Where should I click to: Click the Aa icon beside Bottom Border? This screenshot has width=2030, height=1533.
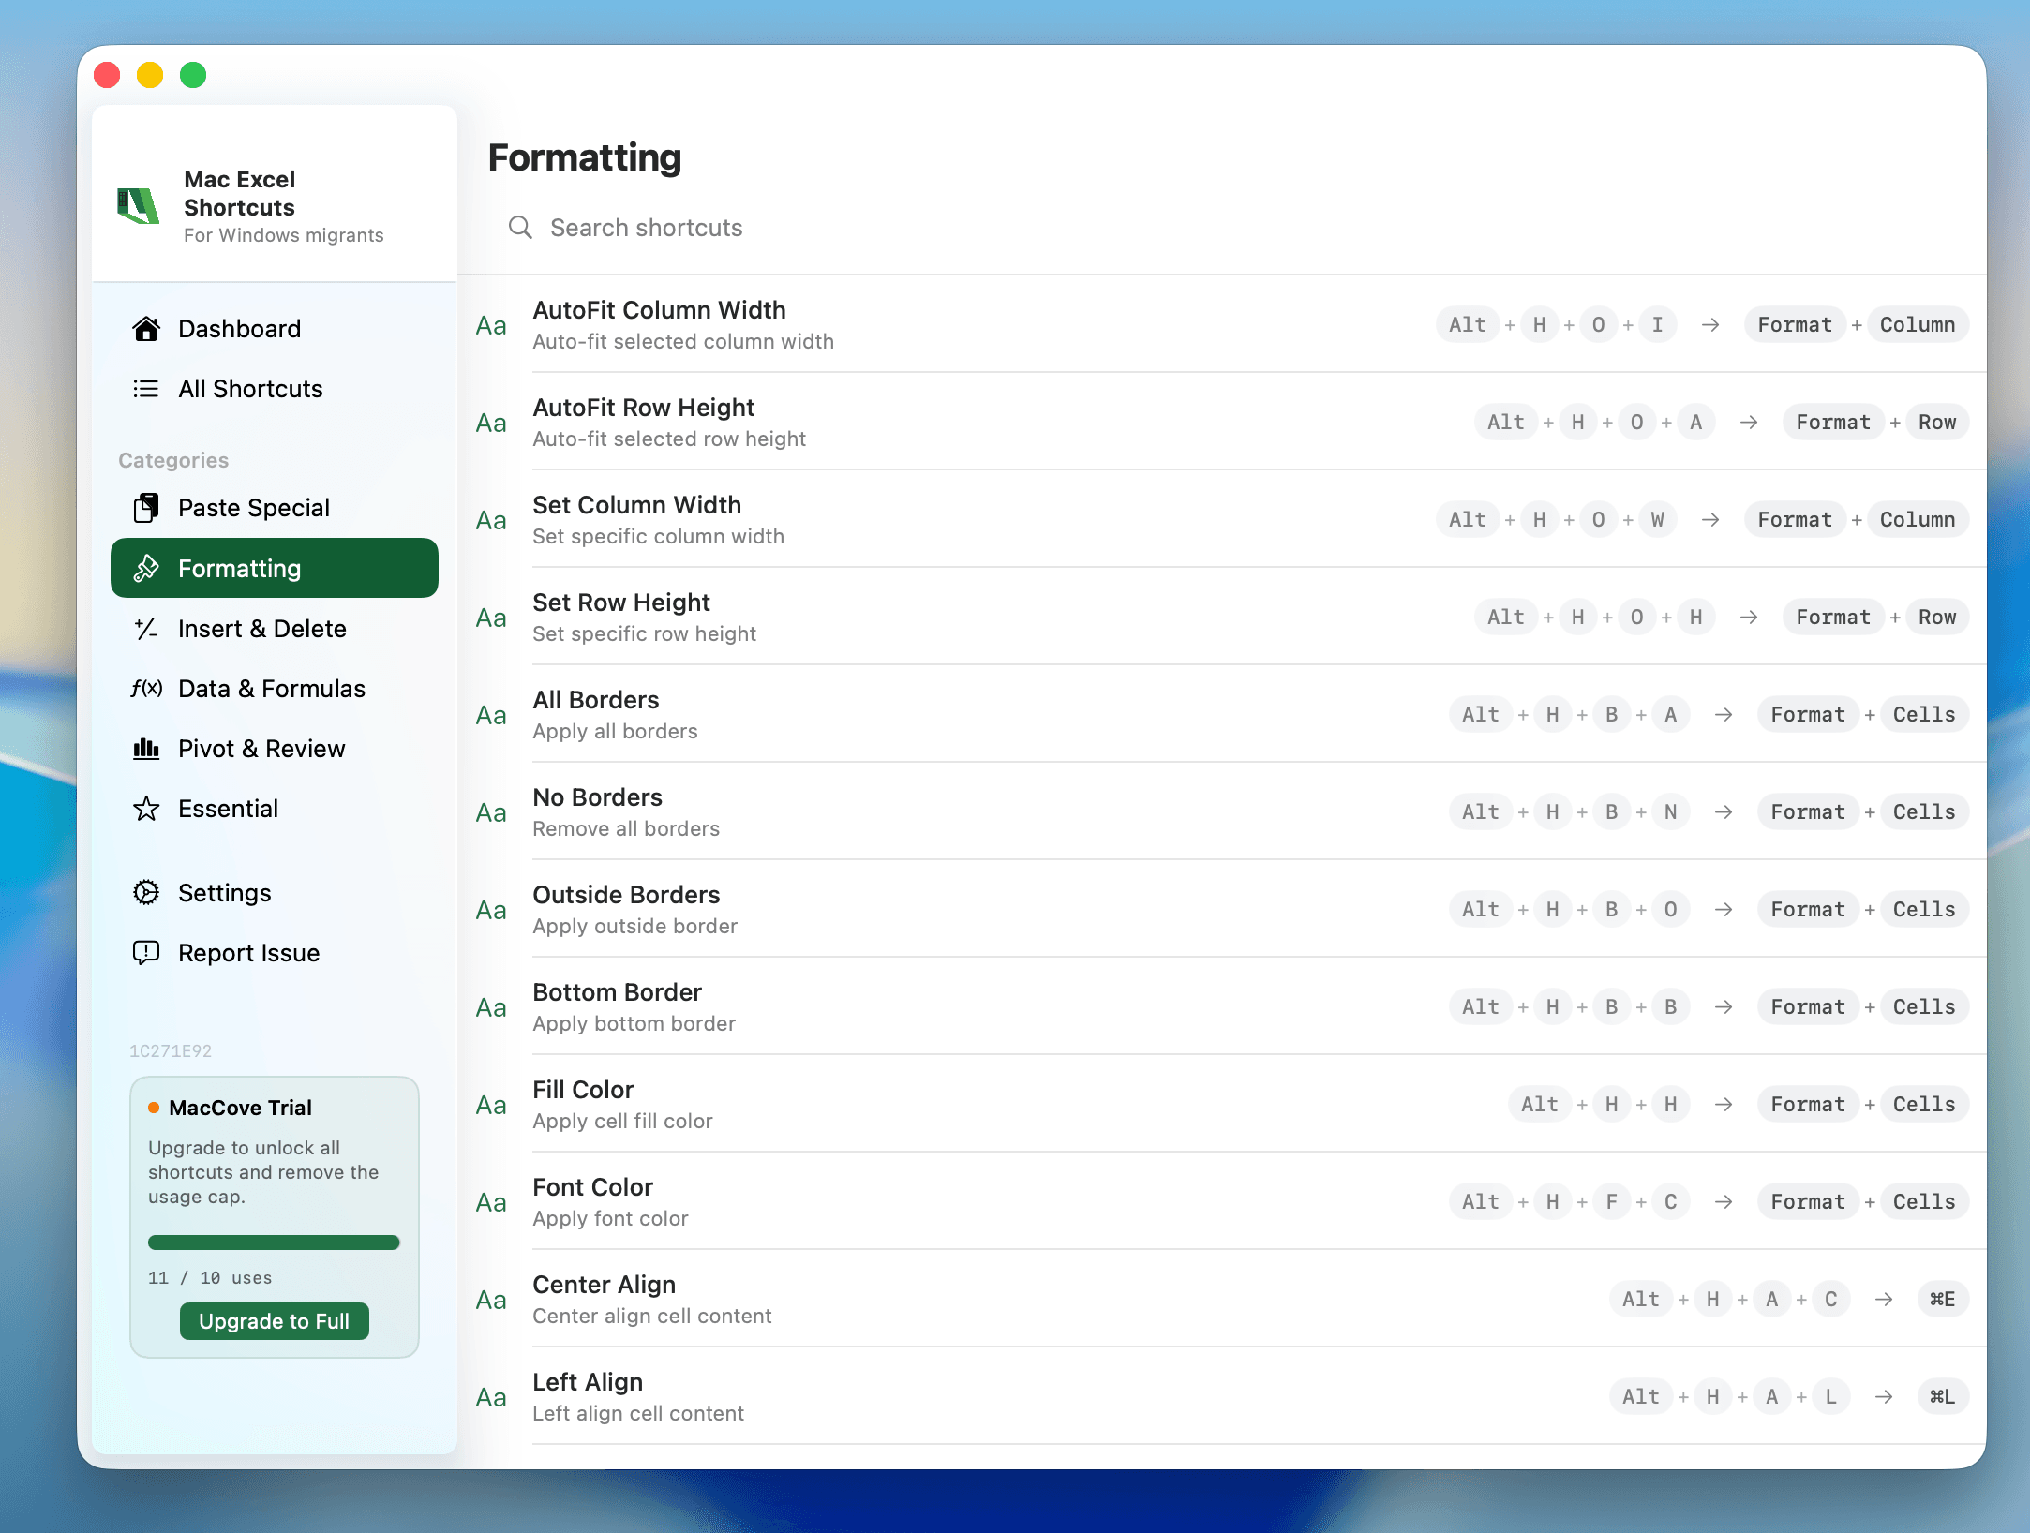tap(491, 1007)
